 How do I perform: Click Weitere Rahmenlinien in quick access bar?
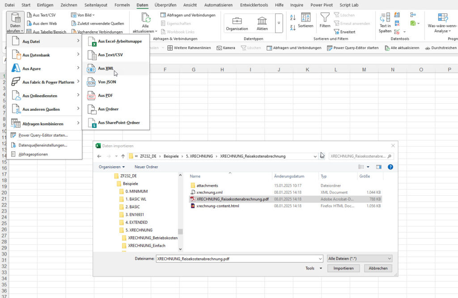189,48
